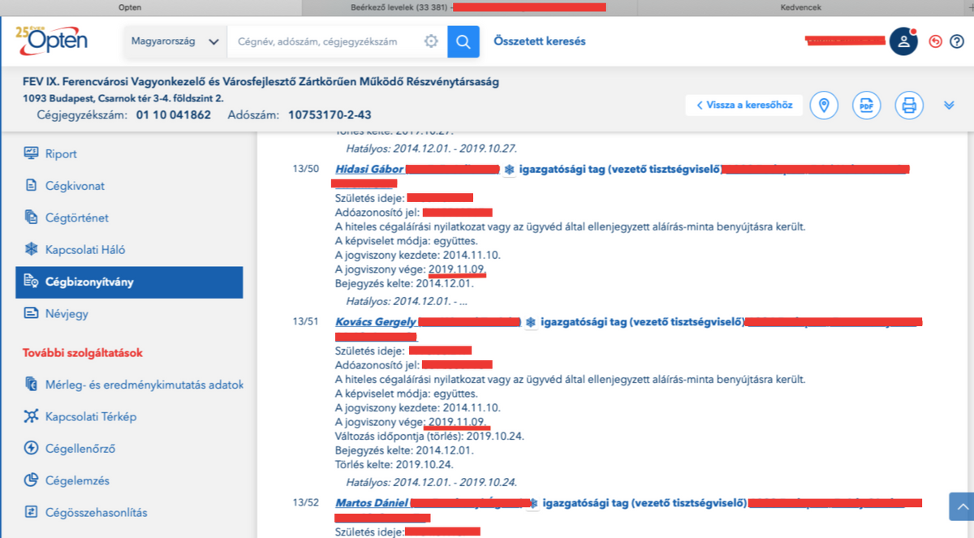
Task: Click the Cégösszehasonlítás compare icon
Action: coord(32,512)
